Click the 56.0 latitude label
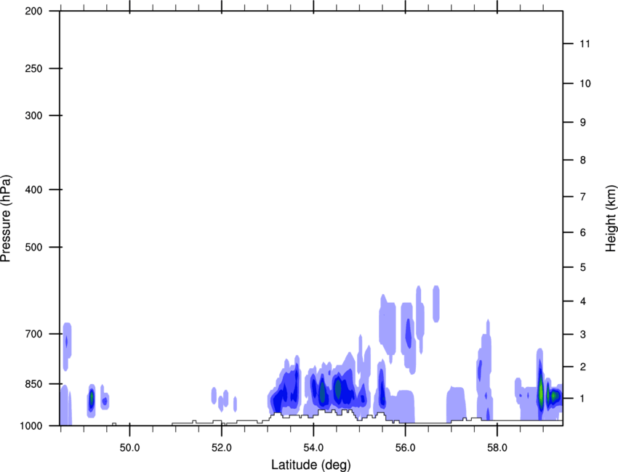 (405, 448)
